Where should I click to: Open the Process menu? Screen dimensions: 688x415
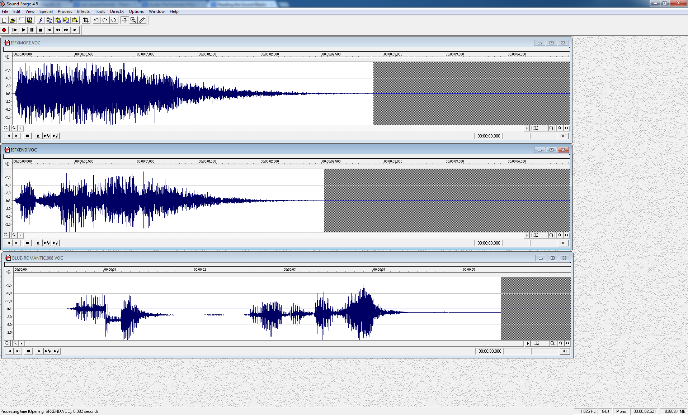tap(65, 11)
